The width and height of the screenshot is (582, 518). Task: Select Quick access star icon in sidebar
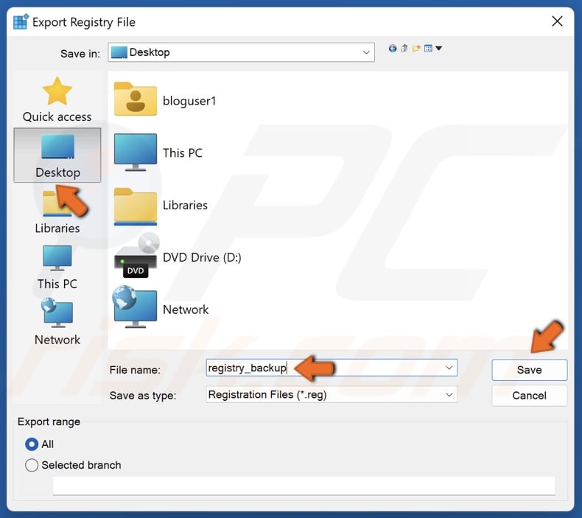click(x=57, y=91)
